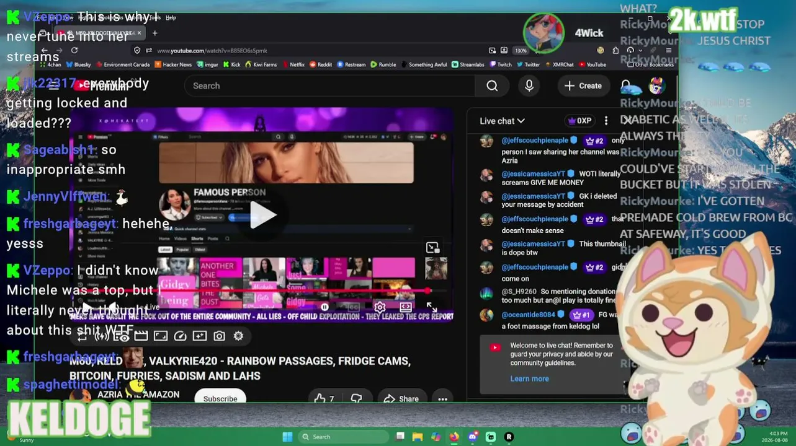Open the extension toolbar gear settings

pyautogui.click(x=238, y=336)
